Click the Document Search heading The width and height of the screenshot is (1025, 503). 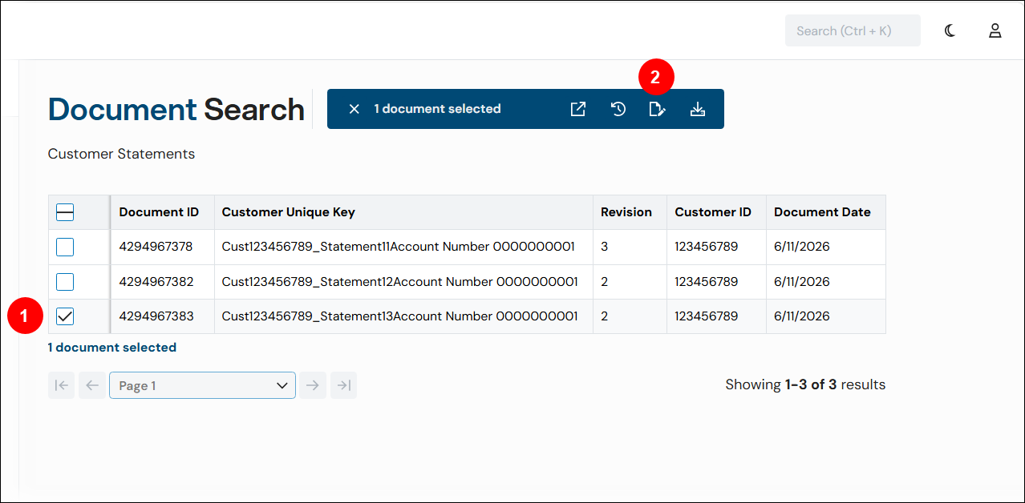click(x=176, y=110)
